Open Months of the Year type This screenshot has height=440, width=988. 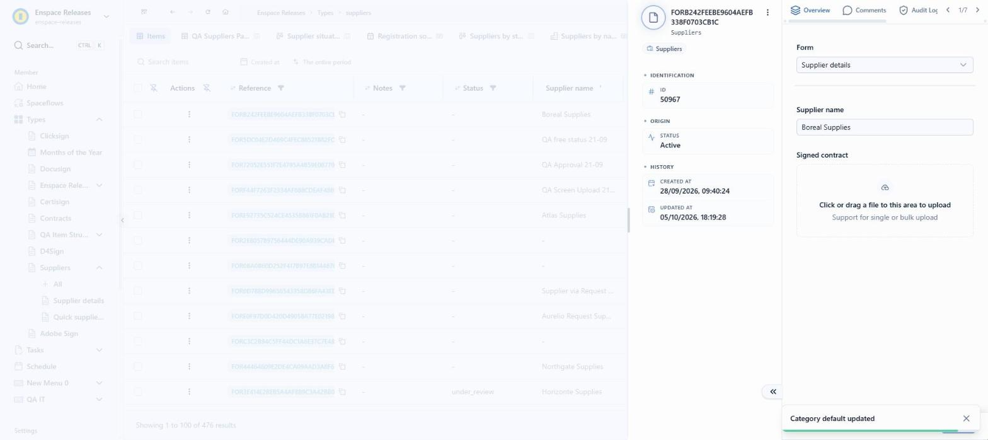[x=71, y=153]
